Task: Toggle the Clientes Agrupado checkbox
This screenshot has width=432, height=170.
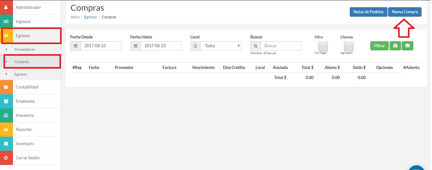Action: coord(349,46)
